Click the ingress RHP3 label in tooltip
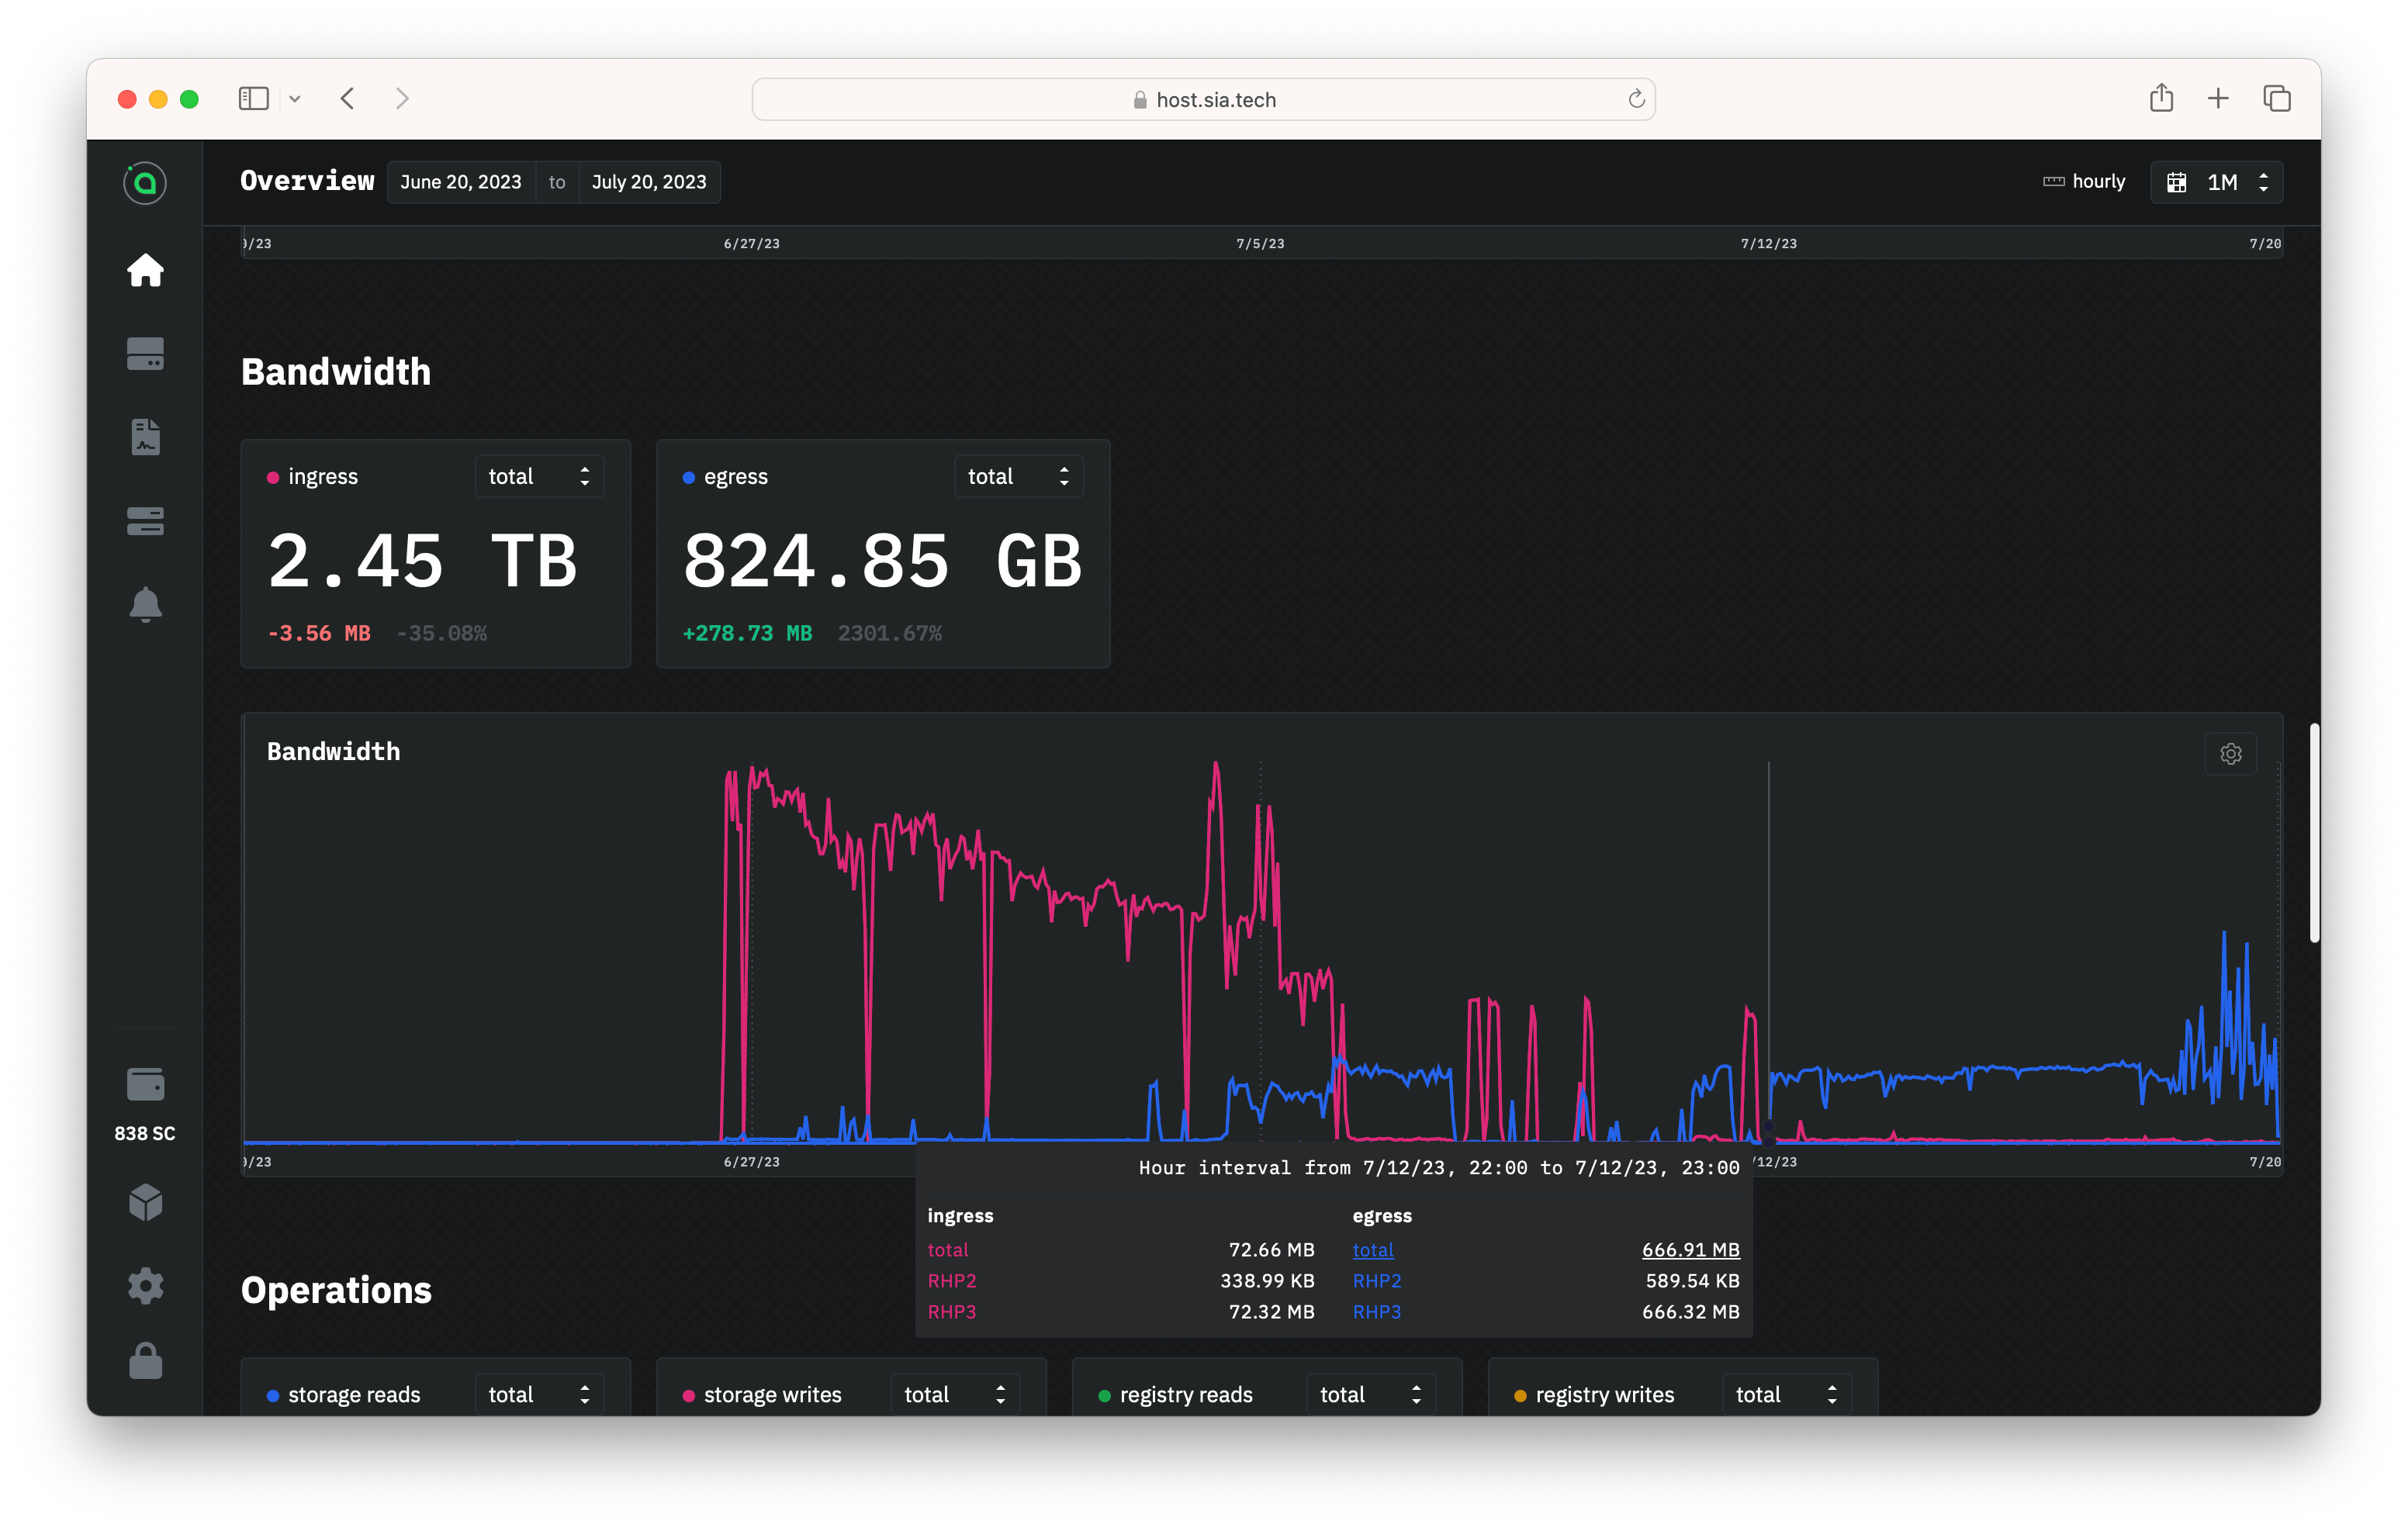Screen dimensions: 2408x1531 pos(951,1312)
